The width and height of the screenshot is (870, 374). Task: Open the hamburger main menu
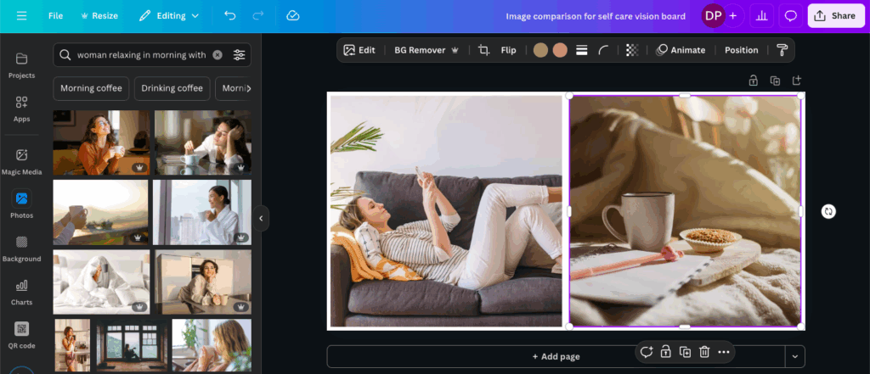21,15
